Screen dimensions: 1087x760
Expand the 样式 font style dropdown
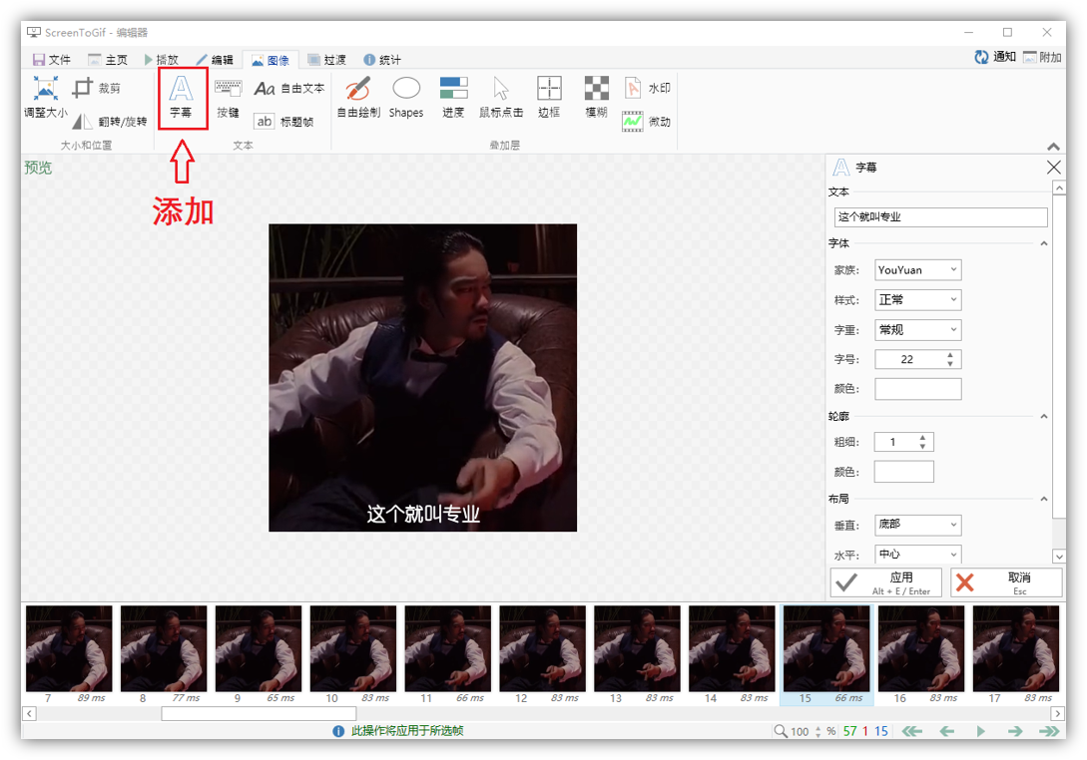point(917,299)
